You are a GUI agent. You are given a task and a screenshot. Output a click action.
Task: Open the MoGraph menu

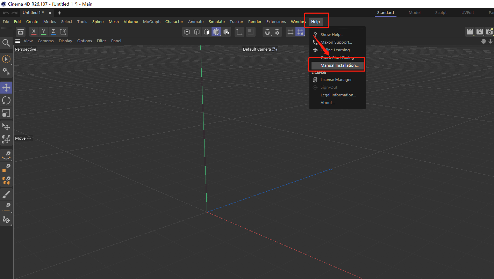(x=151, y=21)
